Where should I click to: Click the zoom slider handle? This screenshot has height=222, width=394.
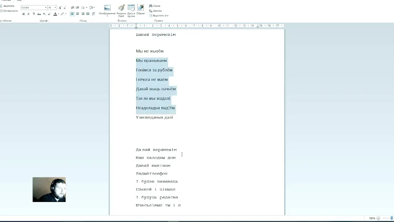(x=392, y=218)
